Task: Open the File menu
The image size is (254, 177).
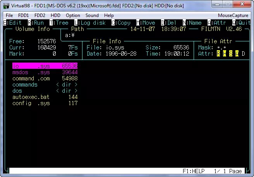Action: [x=9, y=15]
